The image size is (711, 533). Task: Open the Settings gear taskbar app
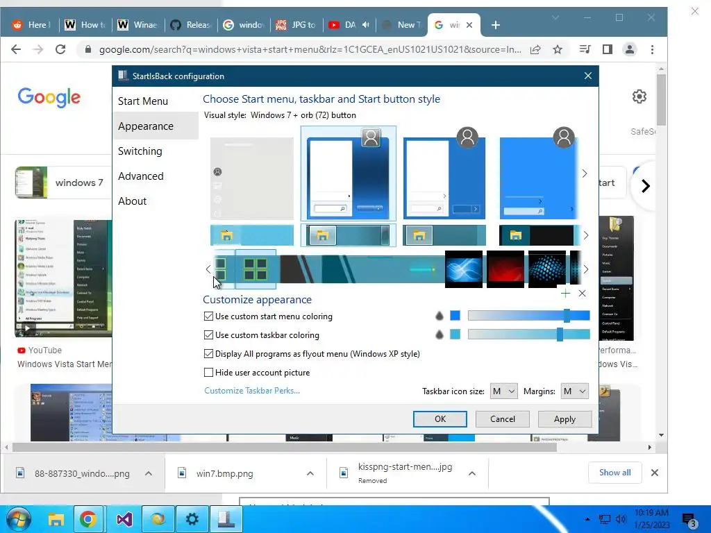pos(192,519)
